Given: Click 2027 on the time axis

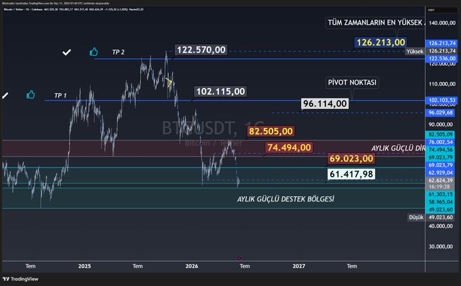Looking at the screenshot, I should coord(299,266).
